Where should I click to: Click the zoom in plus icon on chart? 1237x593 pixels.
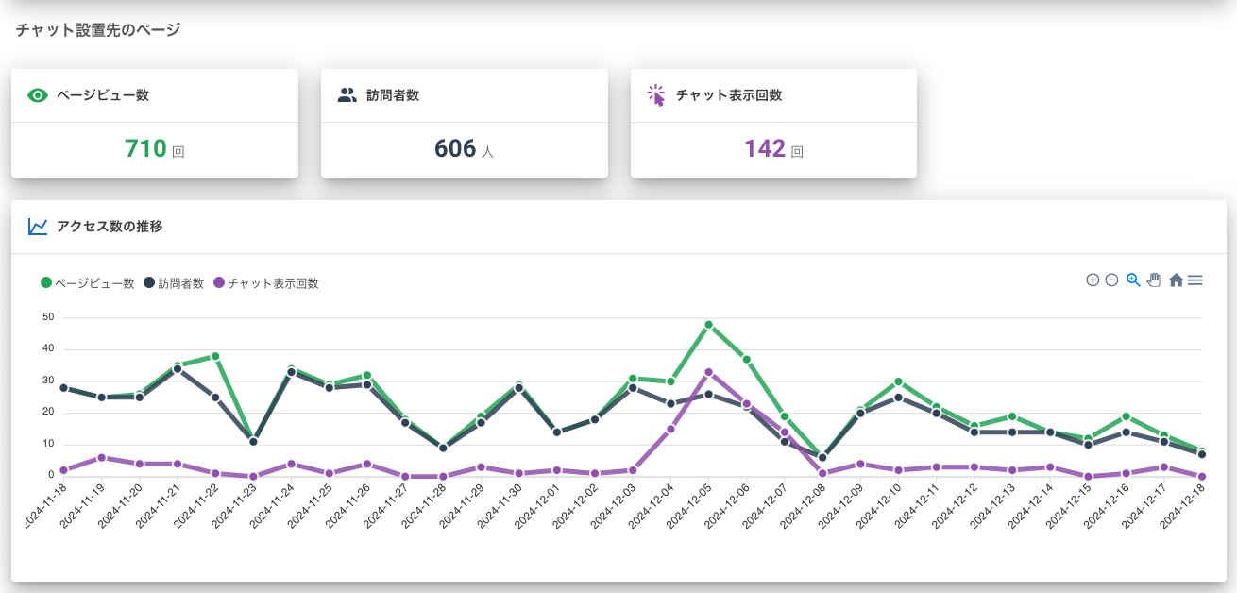point(1093,280)
